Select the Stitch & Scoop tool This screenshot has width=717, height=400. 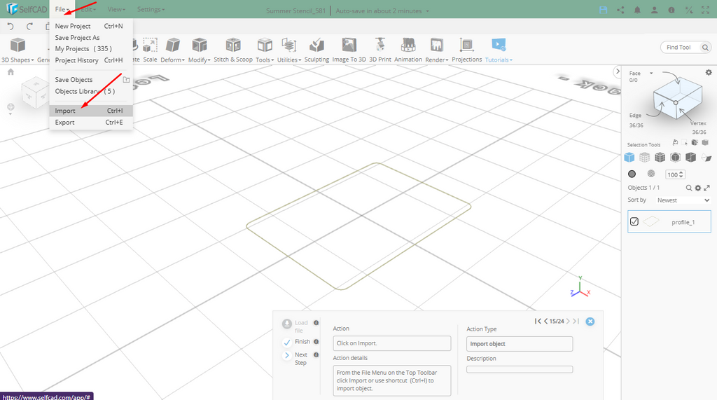tap(233, 46)
